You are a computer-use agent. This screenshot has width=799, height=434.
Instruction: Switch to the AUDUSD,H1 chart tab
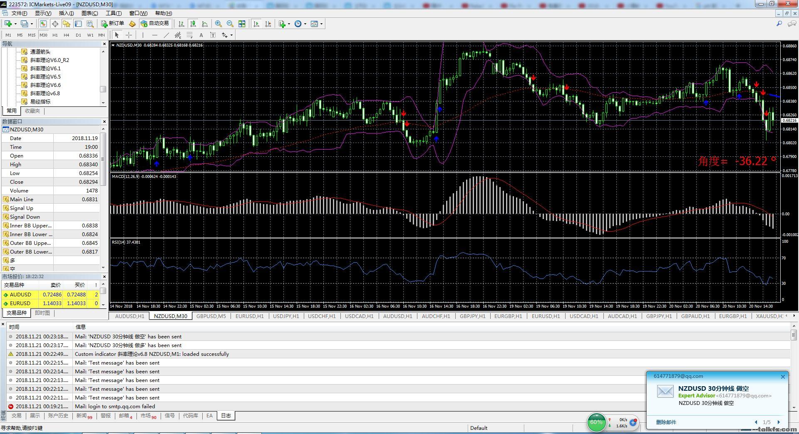click(x=129, y=316)
